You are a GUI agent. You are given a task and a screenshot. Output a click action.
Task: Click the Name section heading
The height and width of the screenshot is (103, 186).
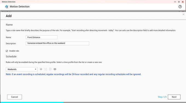click(9, 25)
